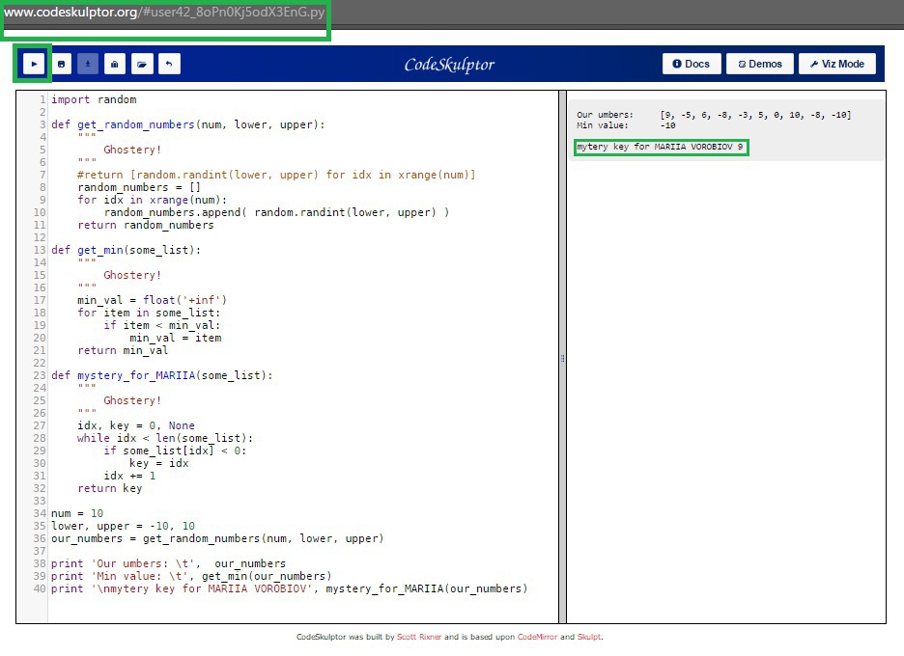Image resolution: width=904 pixels, height=656 pixels.
Task: Place cursor on 'import random' line
Action: pyautogui.click(x=94, y=99)
